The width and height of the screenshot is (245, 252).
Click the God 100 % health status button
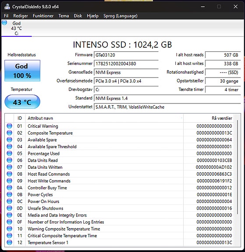click(x=22, y=71)
